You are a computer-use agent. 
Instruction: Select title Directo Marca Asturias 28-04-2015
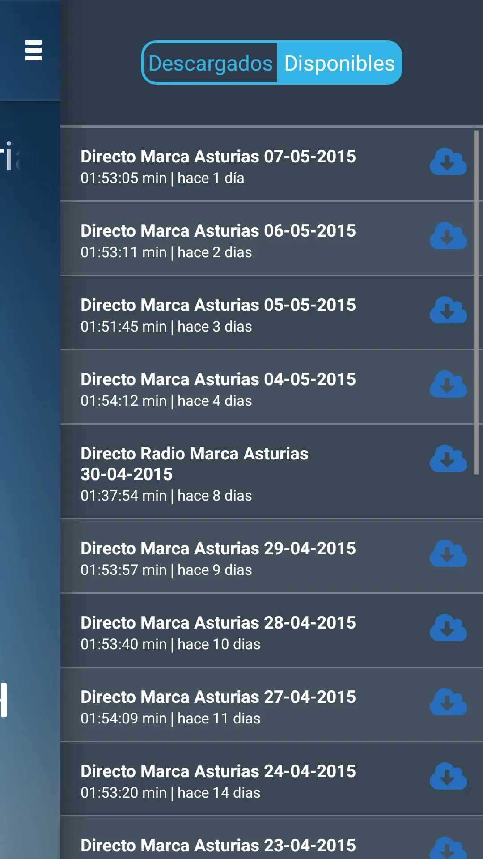click(x=218, y=623)
